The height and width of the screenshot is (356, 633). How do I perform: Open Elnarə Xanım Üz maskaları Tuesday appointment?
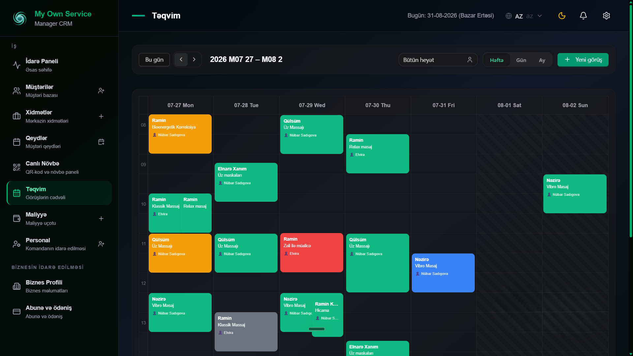[246, 182]
